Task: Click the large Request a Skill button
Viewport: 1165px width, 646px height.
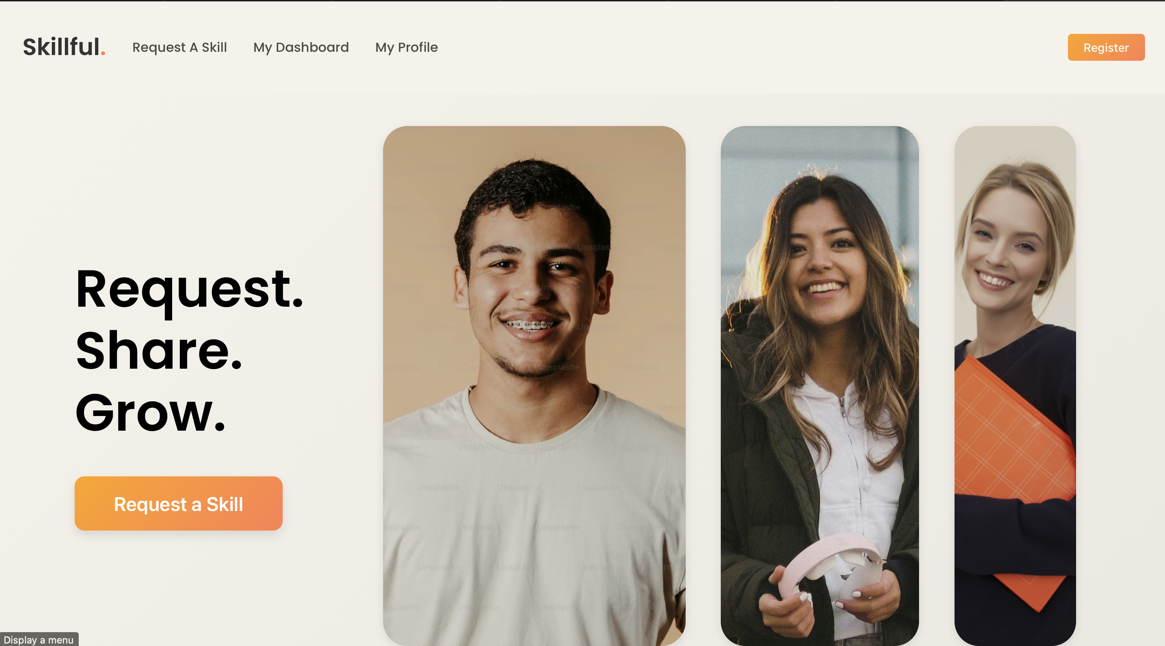Action: click(178, 503)
